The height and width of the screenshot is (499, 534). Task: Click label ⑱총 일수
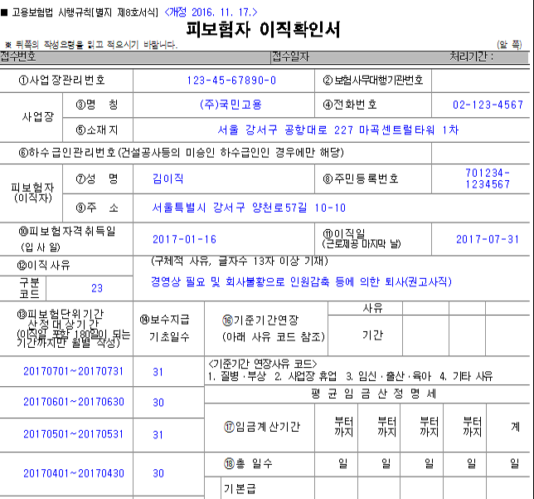[x=248, y=463]
